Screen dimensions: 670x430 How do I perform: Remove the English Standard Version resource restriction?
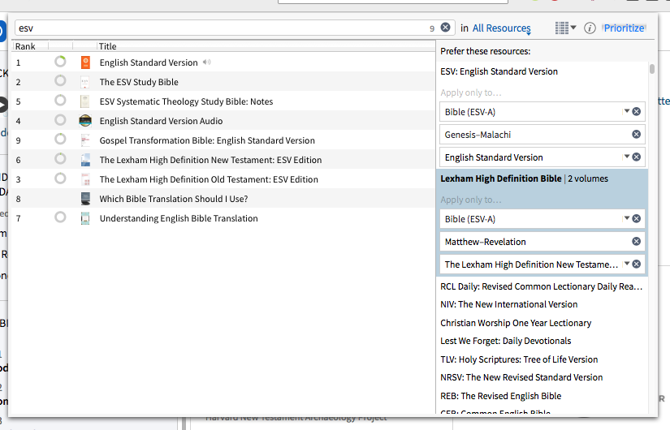coord(636,157)
